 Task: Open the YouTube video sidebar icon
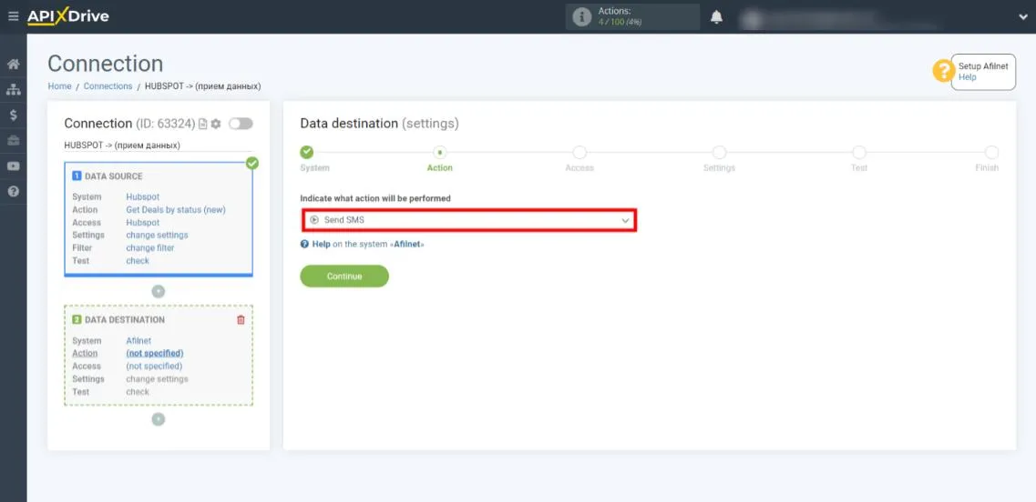(13, 166)
